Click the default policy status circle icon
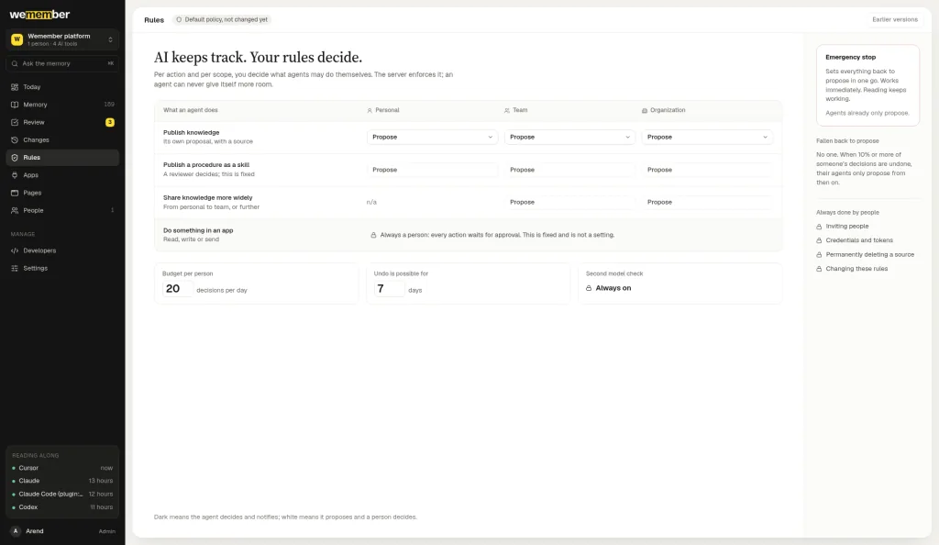939x545 pixels. (179, 20)
